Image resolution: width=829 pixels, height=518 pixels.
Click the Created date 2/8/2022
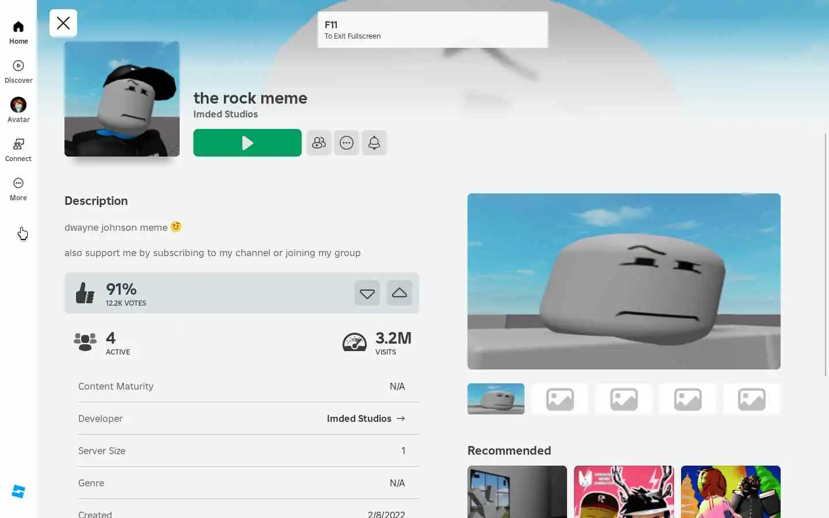click(x=386, y=514)
